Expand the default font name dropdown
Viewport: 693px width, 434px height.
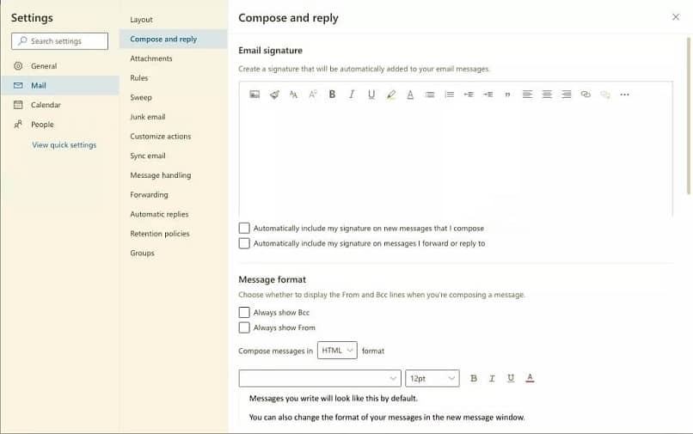tap(320, 378)
